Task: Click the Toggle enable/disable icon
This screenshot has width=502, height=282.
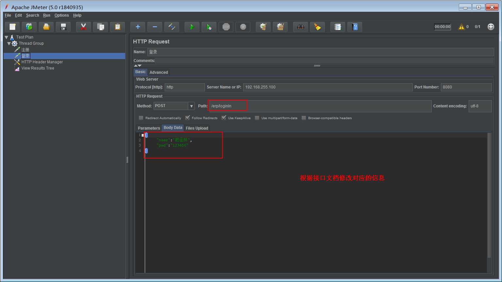Action: 172,27
